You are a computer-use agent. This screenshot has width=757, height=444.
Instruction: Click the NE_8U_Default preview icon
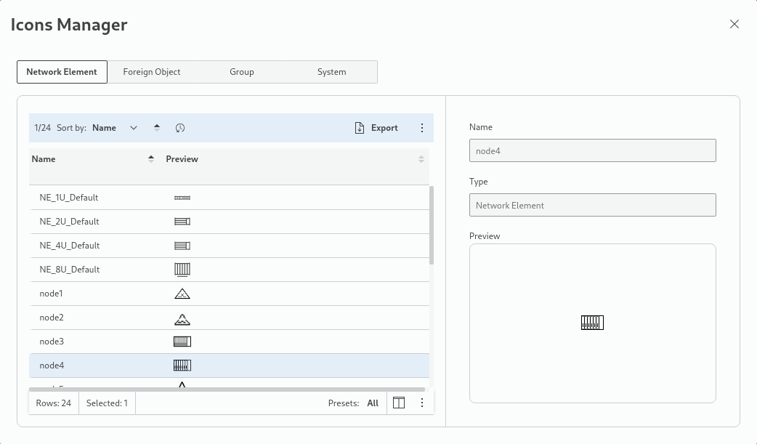182,270
